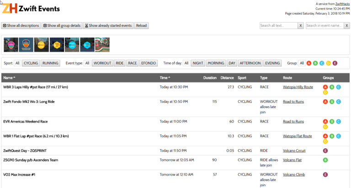Open the second orange shield event thumbnail
This screenshot has height=188, width=351.
pyautogui.click(x=26, y=45)
